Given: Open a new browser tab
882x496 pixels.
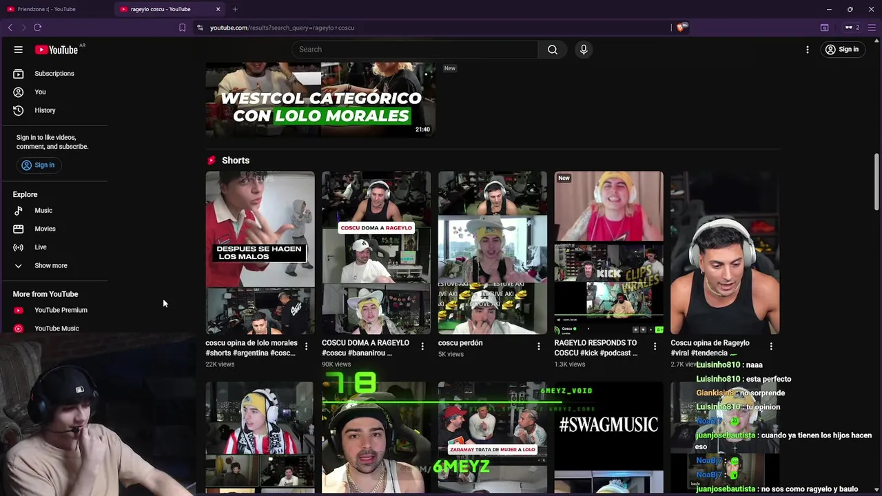Looking at the screenshot, I should click(235, 9).
